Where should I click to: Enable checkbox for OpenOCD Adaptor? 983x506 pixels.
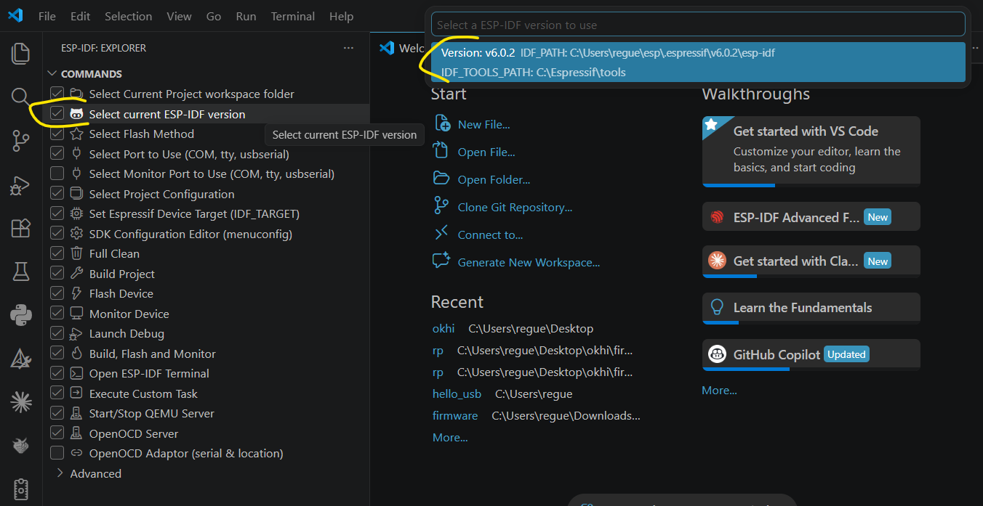(x=57, y=453)
